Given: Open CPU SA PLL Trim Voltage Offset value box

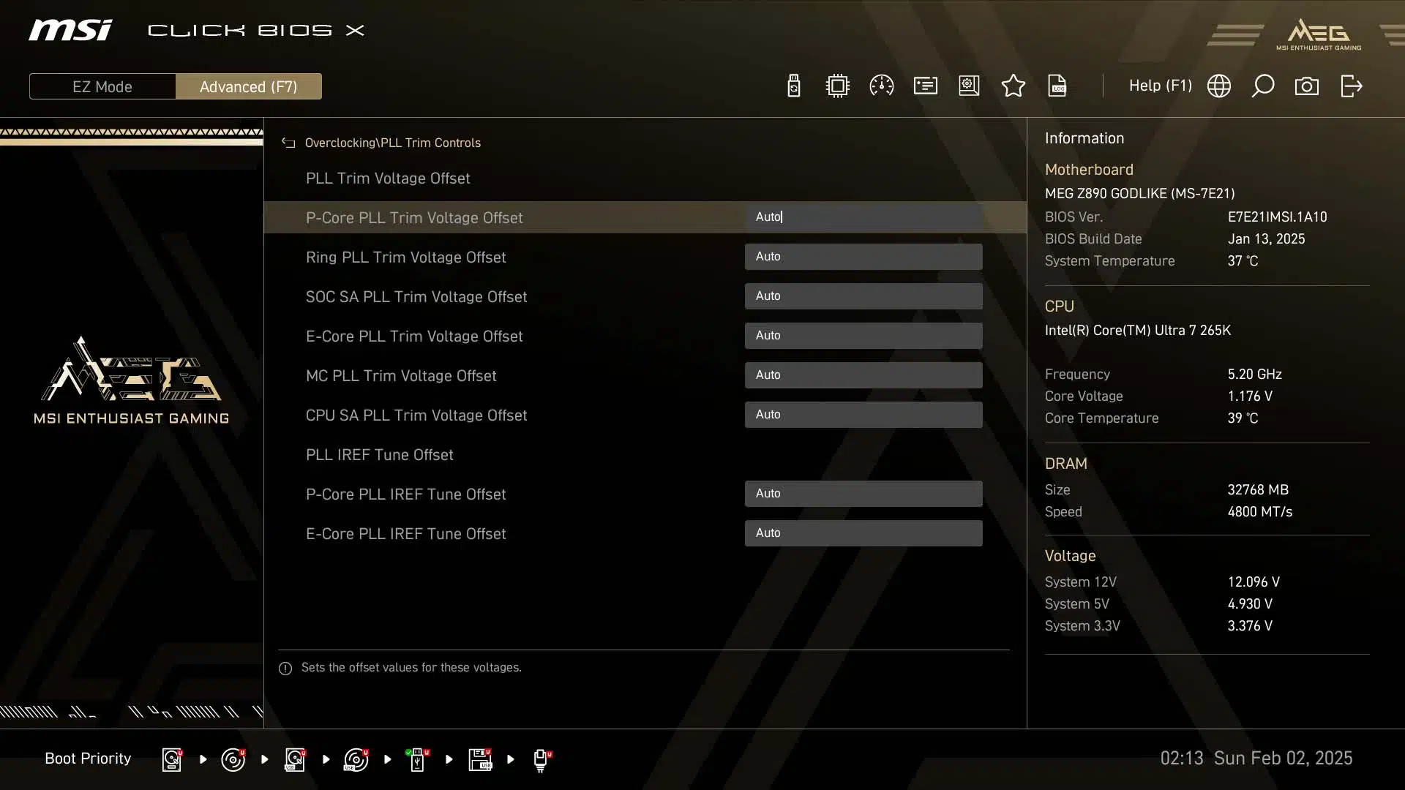Looking at the screenshot, I should coord(863,415).
